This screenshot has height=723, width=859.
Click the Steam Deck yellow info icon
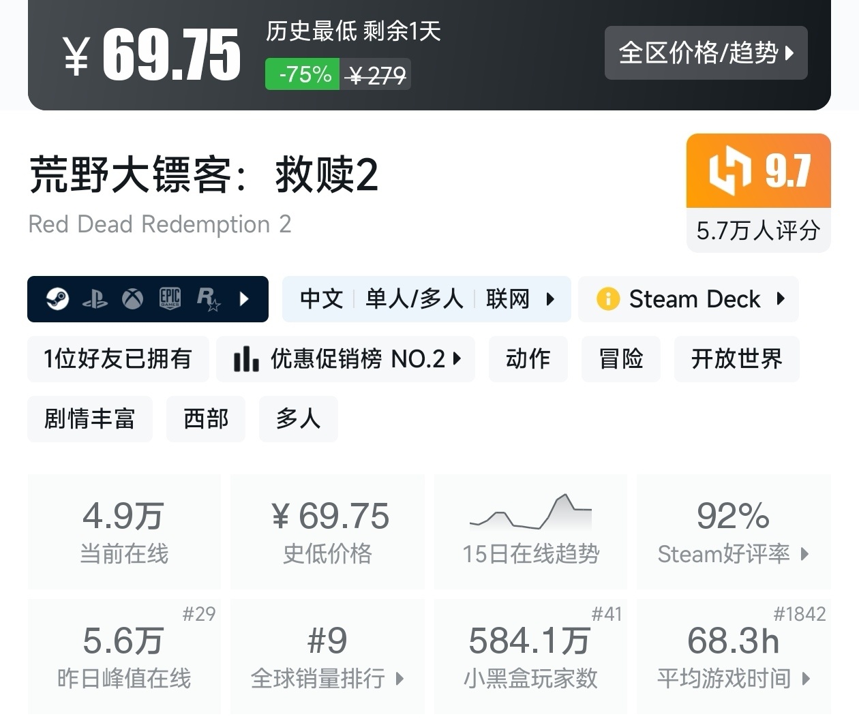coord(607,299)
